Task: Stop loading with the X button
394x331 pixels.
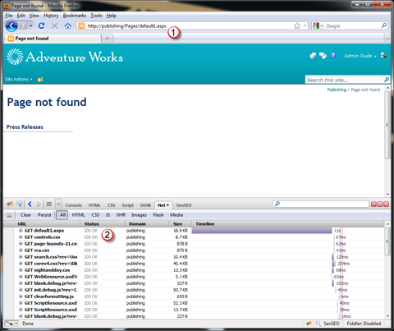Action: [55, 25]
